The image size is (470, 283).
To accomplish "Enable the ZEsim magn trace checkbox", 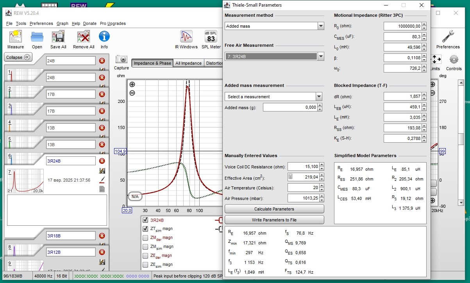I will pyautogui.click(x=145, y=265).
